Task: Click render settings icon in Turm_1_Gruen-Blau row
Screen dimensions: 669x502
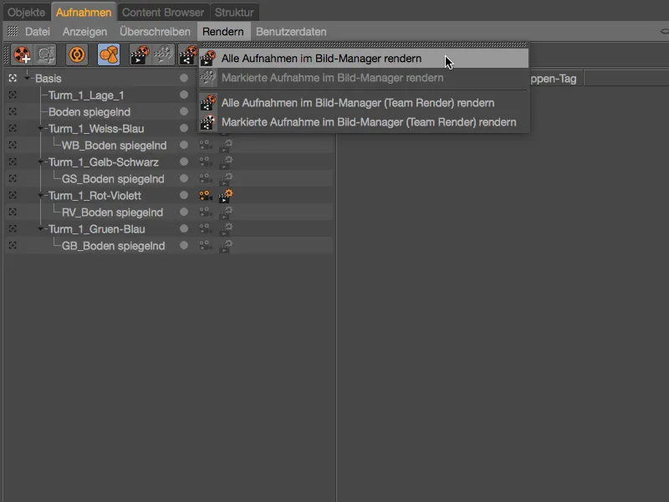Action: [x=226, y=228]
